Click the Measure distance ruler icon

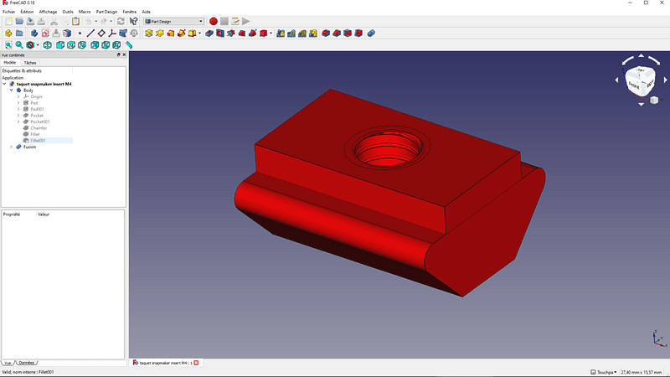[129, 45]
